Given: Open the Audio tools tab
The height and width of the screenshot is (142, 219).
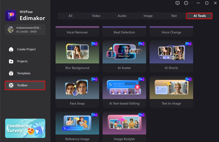Looking at the screenshot, I should point(122,16).
